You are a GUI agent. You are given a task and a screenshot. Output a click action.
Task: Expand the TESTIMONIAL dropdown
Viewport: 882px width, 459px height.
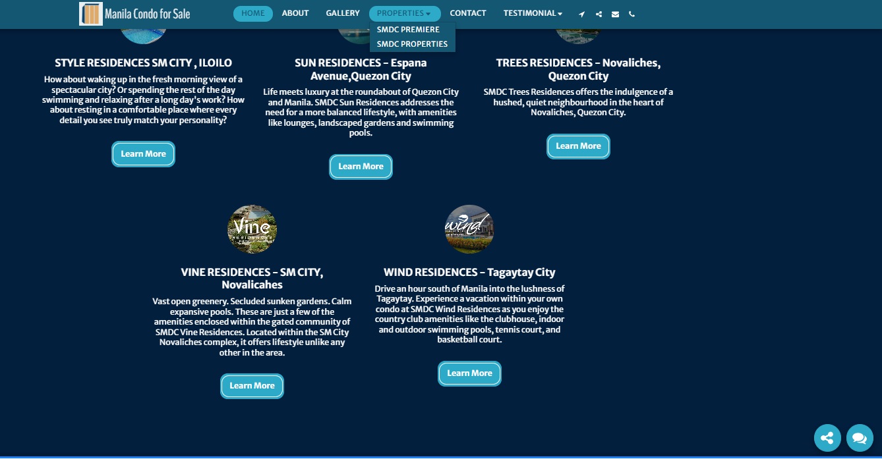[533, 13]
